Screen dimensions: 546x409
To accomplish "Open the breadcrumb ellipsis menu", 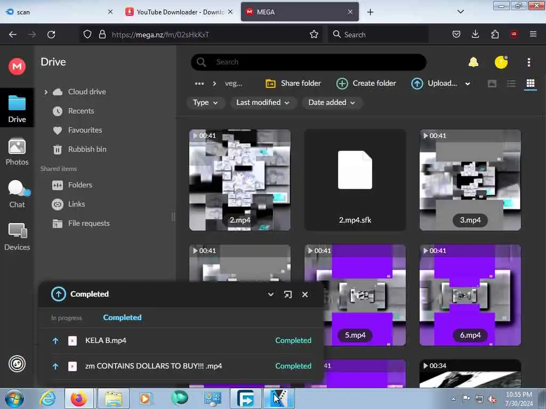I will tap(199, 84).
